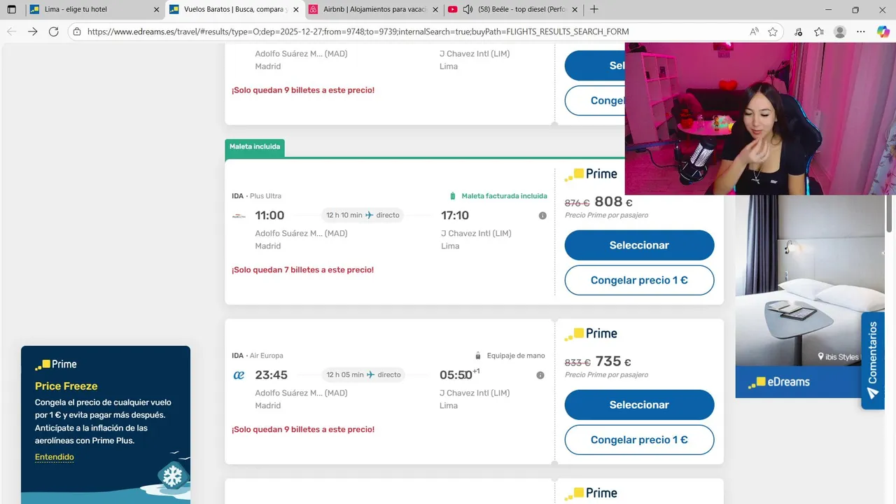Viewport: 896px width, 504px height.
Task: Close the Airbnb tab
Action: (x=435, y=10)
